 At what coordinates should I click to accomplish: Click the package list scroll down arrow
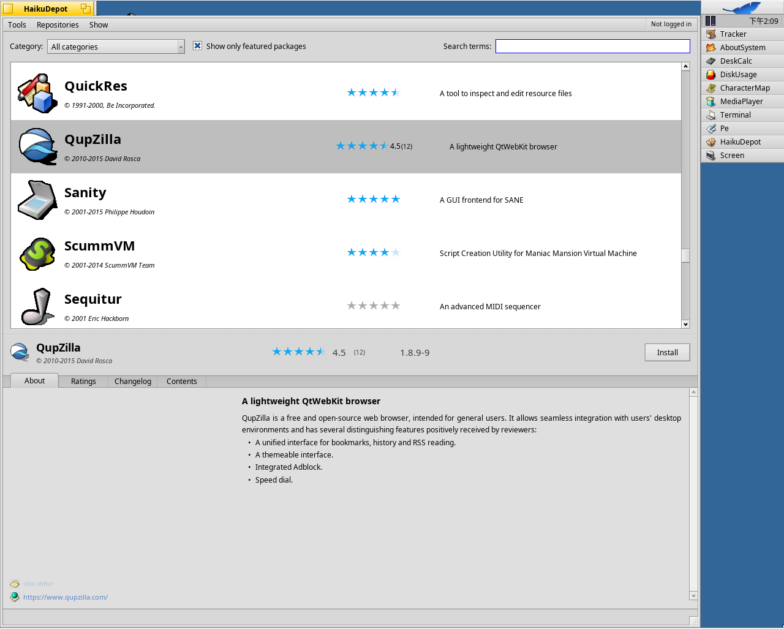click(685, 325)
